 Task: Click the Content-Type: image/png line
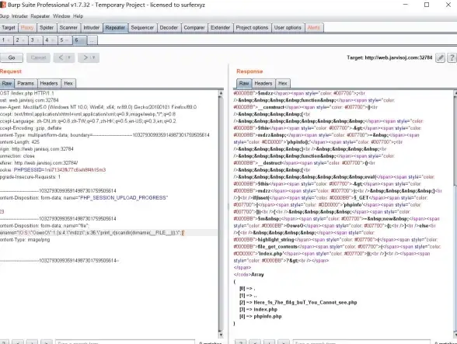click(25, 240)
